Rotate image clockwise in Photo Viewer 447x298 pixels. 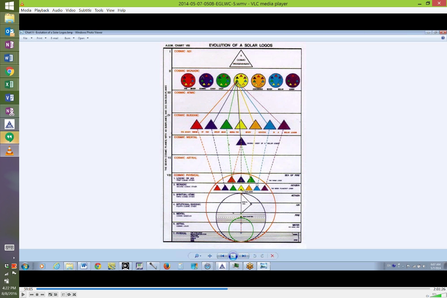point(262,256)
